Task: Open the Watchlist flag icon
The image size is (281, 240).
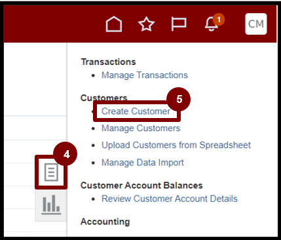Action: point(179,24)
